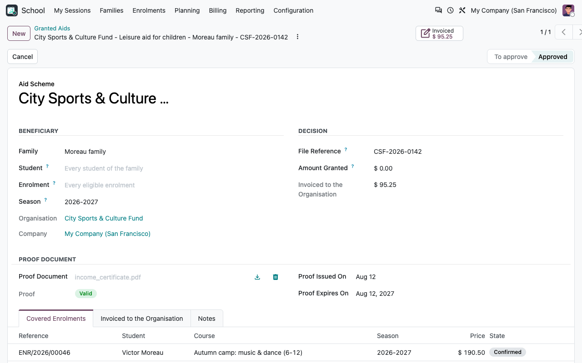
Task: Select the Approved status stage
Action: 553,57
